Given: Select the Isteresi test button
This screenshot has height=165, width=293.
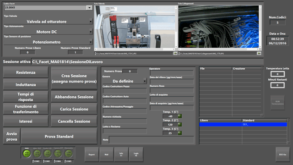Looking at the screenshot, I should coord(26,121).
